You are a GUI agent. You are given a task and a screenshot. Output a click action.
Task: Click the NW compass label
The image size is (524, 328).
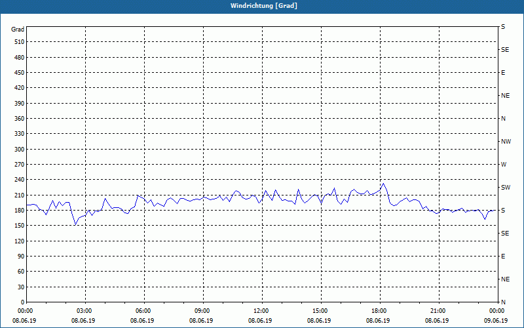coord(506,142)
